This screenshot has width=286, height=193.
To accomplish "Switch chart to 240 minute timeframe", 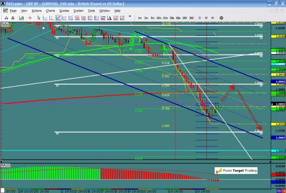I will [184, 18].
